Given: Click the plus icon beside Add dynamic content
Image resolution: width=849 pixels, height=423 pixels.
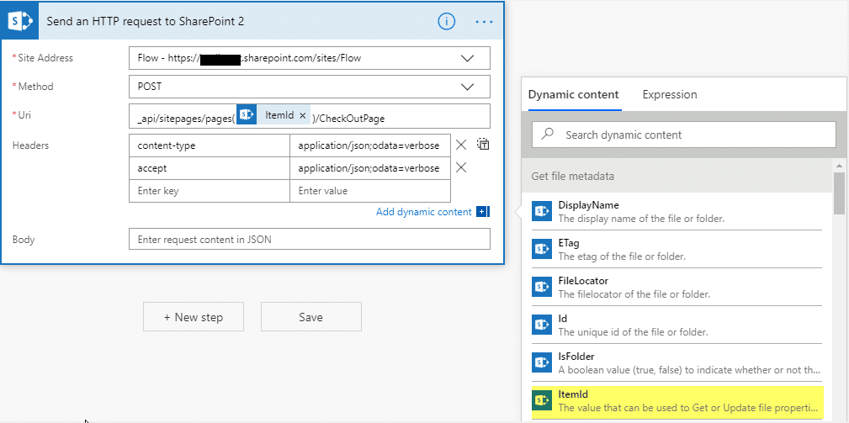Looking at the screenshot, I should coord(483,212).
